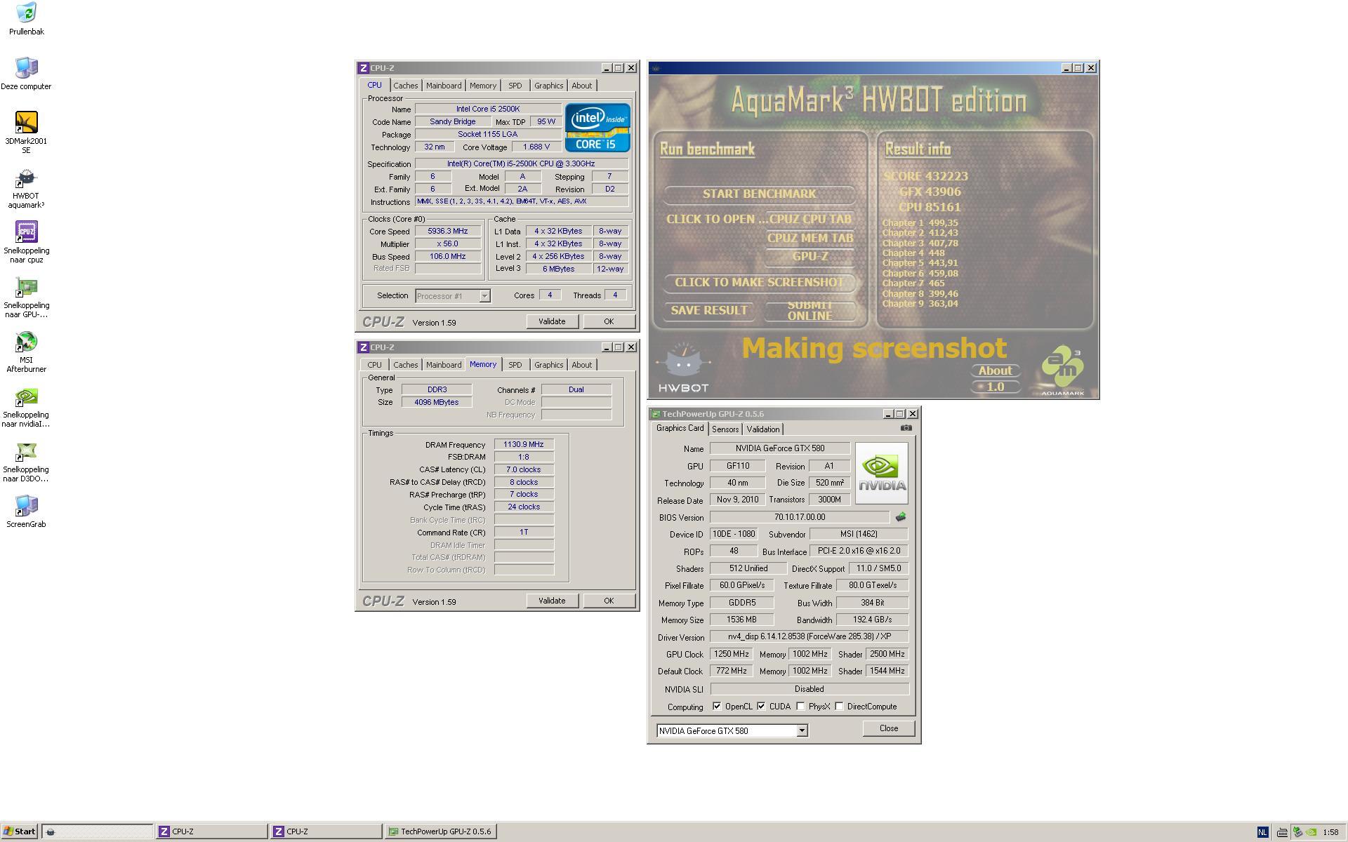Switch to Validation tab in GPU-Z

[x=763, y=429]
